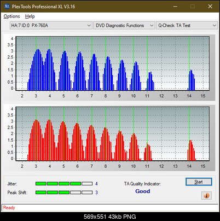
Task: Minimize the PlexTools window
Action: pyautogui.click(x=175, y=7)
